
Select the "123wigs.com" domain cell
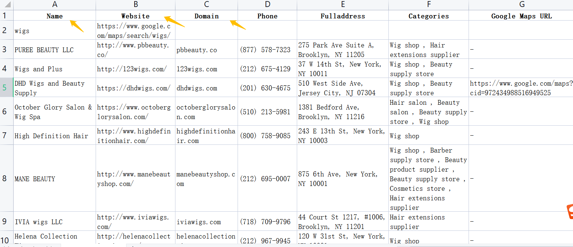tap(207, 68)
